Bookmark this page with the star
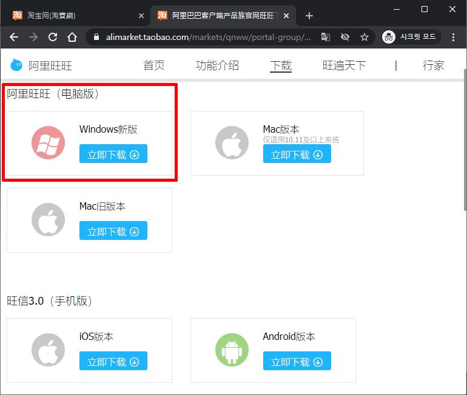Image resolution: width=467 pixels, height=395 pixels. tap(365, 37)
